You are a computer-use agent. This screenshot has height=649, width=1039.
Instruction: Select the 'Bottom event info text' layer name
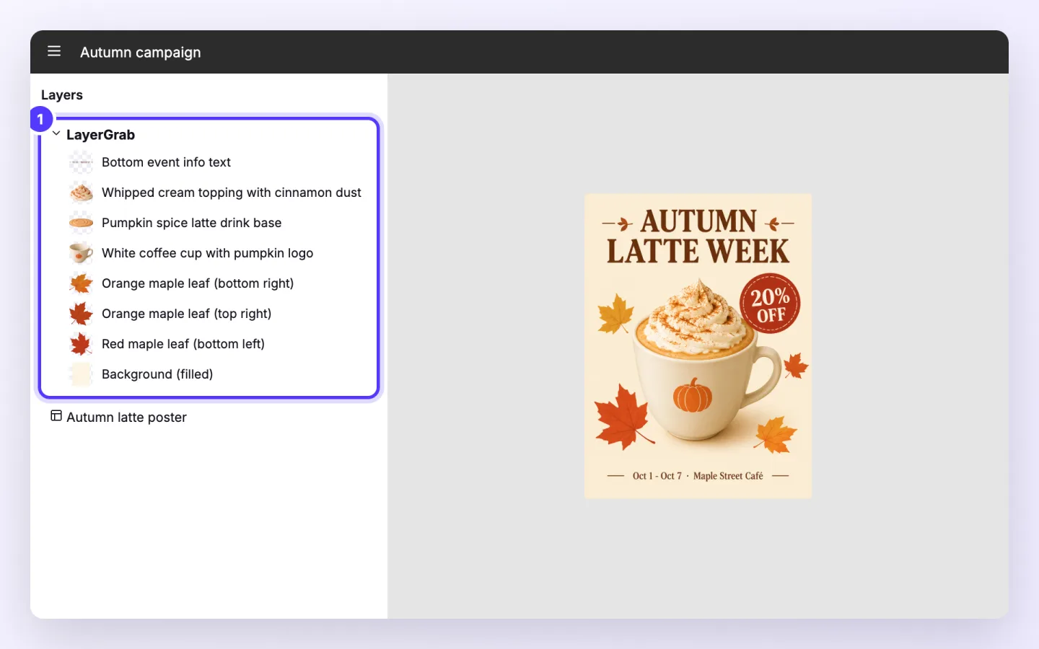(166, 162)
